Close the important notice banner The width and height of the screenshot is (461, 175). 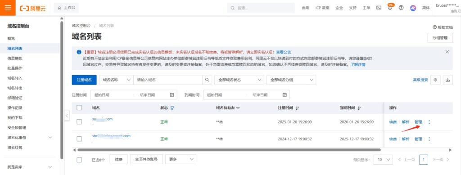pyautogui.click(x=447, y=52)
